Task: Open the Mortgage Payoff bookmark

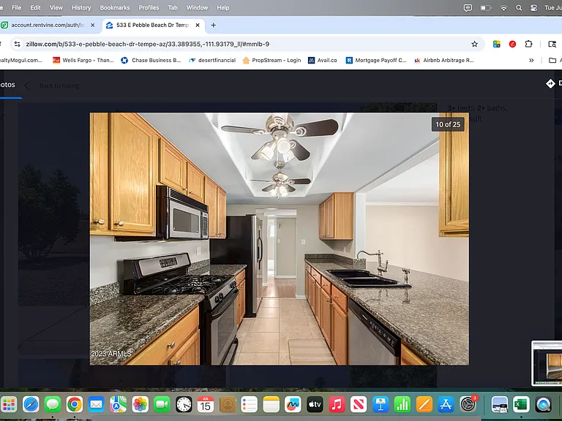Action: 376,60
